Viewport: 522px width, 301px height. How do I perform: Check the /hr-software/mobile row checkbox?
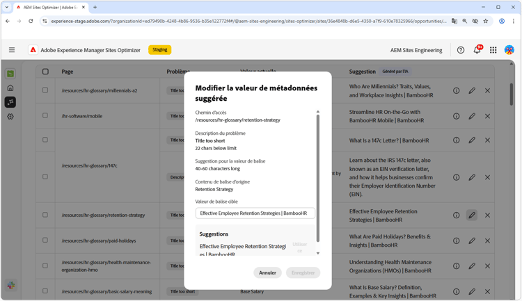pos(45,115)
